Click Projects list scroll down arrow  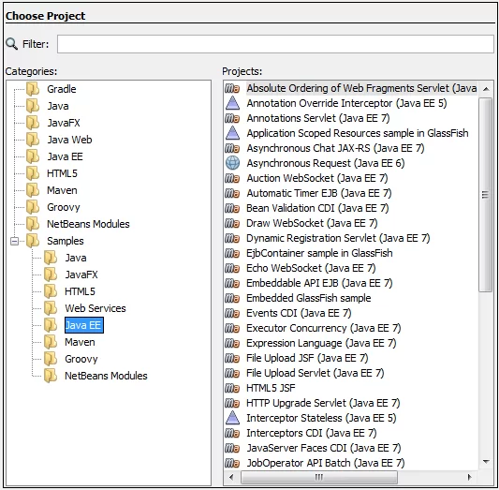[x=486, y=462]
